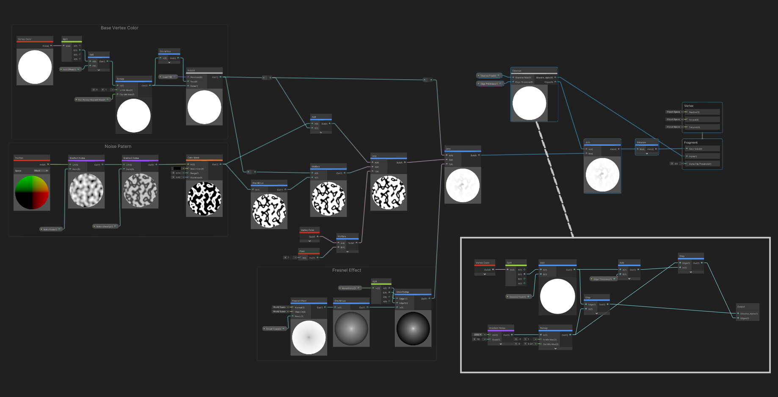This screenshot has width=778, height=397.
Task: Toggle the Invert T(B) Boolean property value
Action: (x=174, y=77)
